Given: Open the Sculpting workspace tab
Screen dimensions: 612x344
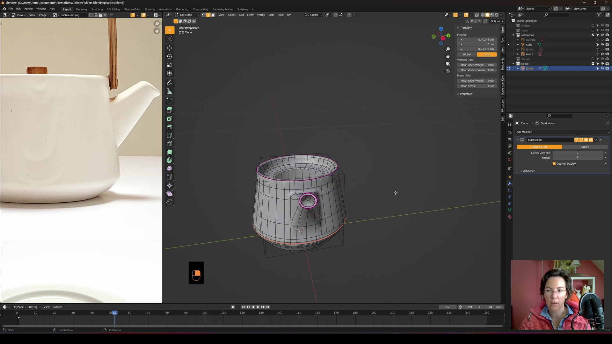Looking at the screenshot, I should tap(97, 9).
